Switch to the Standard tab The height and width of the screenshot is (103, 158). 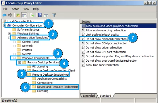click(105, 96)
